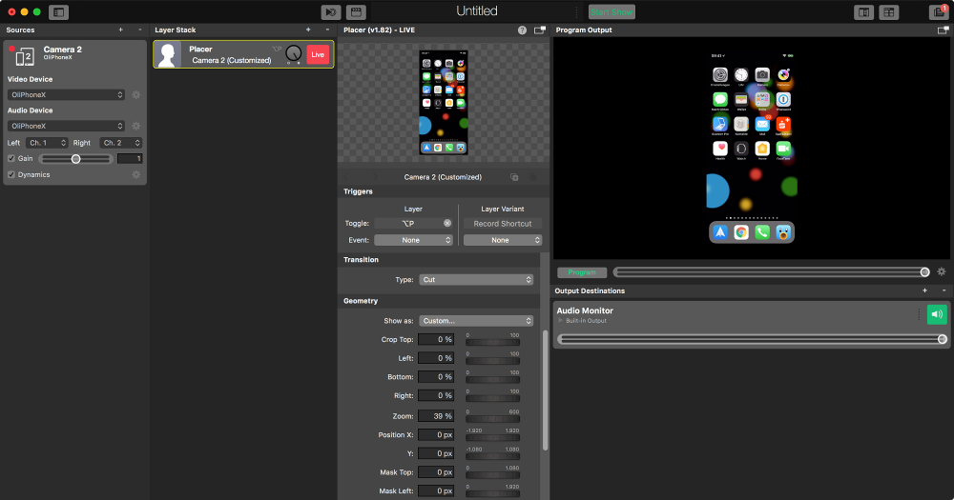Click the table-grid layout icon in the top toolbar
Screen dimensions: 954x500
click(x=889, y=12)
